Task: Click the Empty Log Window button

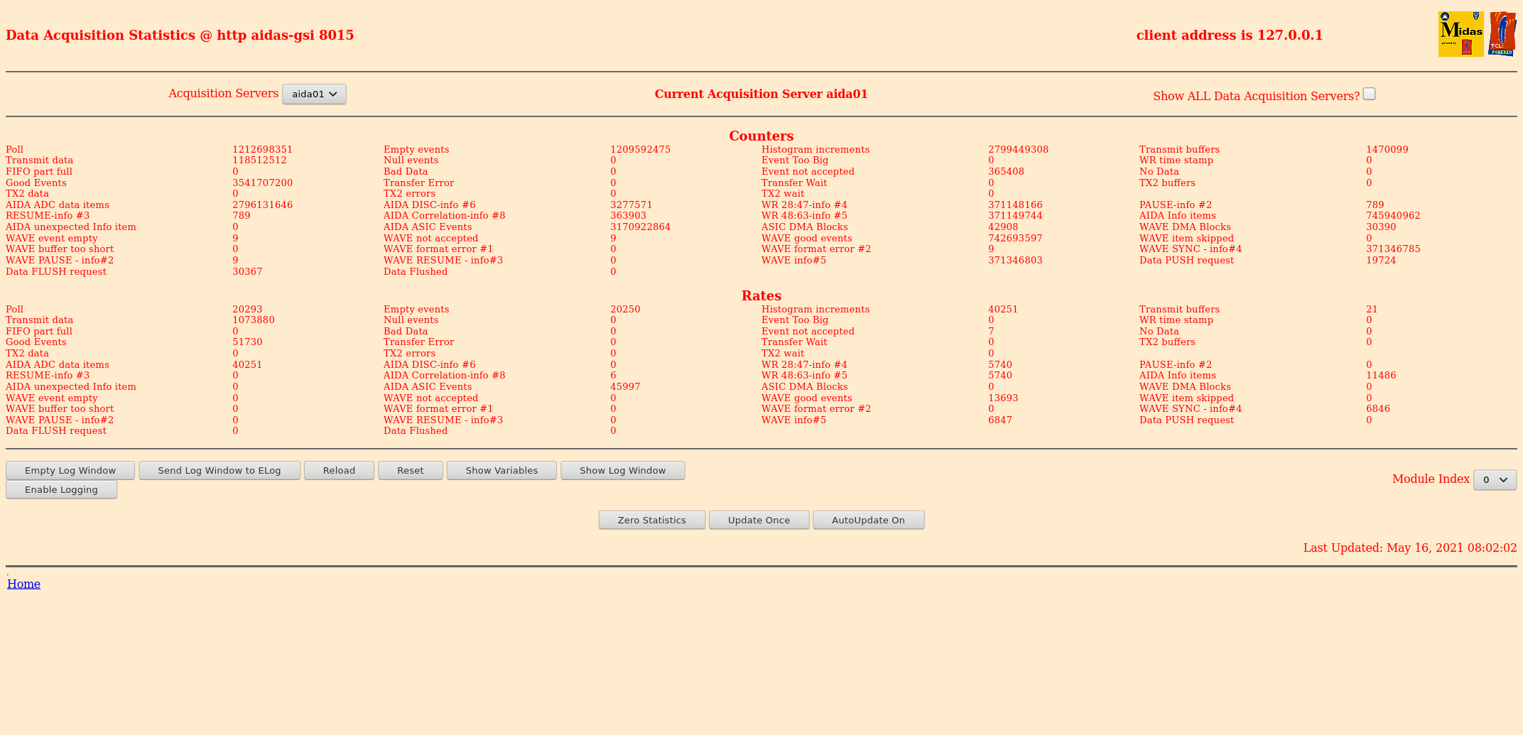Action: coord(70,470)
